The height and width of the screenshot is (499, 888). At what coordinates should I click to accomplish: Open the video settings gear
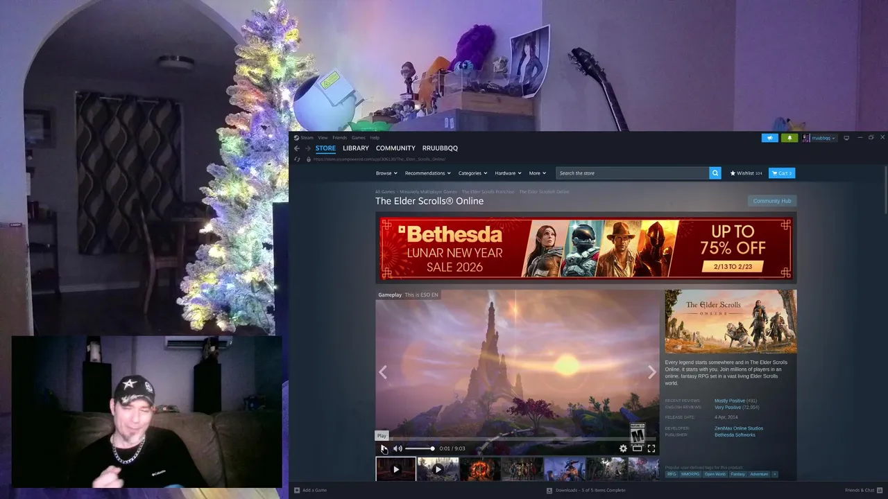point(623,448)
